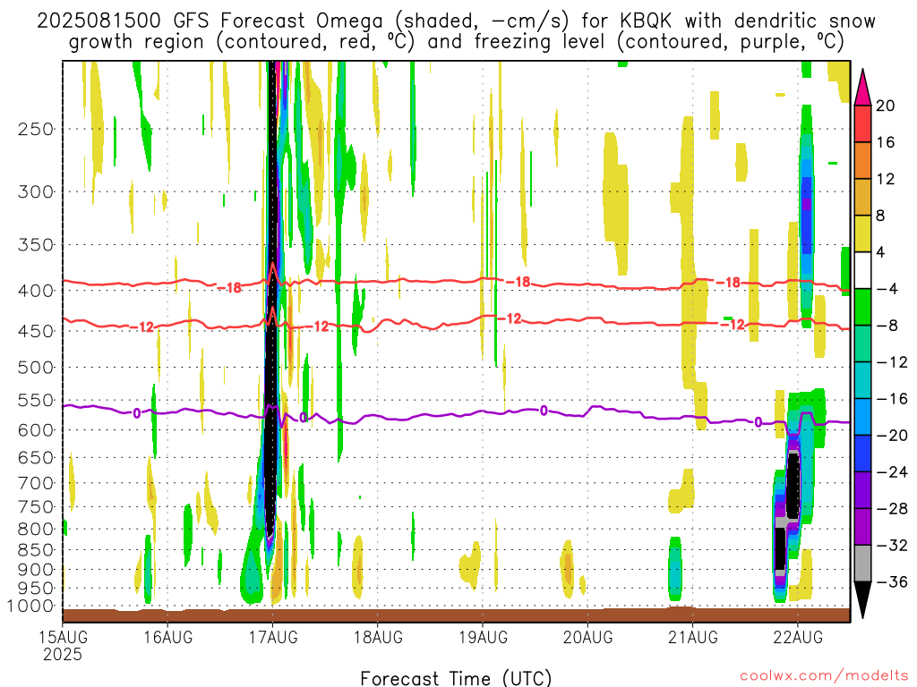Click the purple colorbar segment between -24 and -28
The height and width of the screenshot is (687, 917).
click(862, 490)
